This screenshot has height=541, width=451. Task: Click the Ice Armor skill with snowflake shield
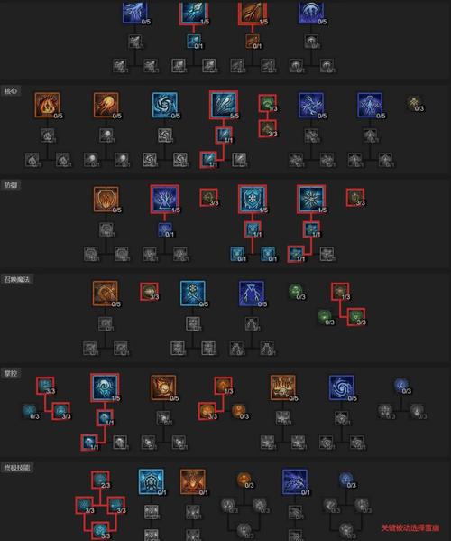[x=253, y=199]
